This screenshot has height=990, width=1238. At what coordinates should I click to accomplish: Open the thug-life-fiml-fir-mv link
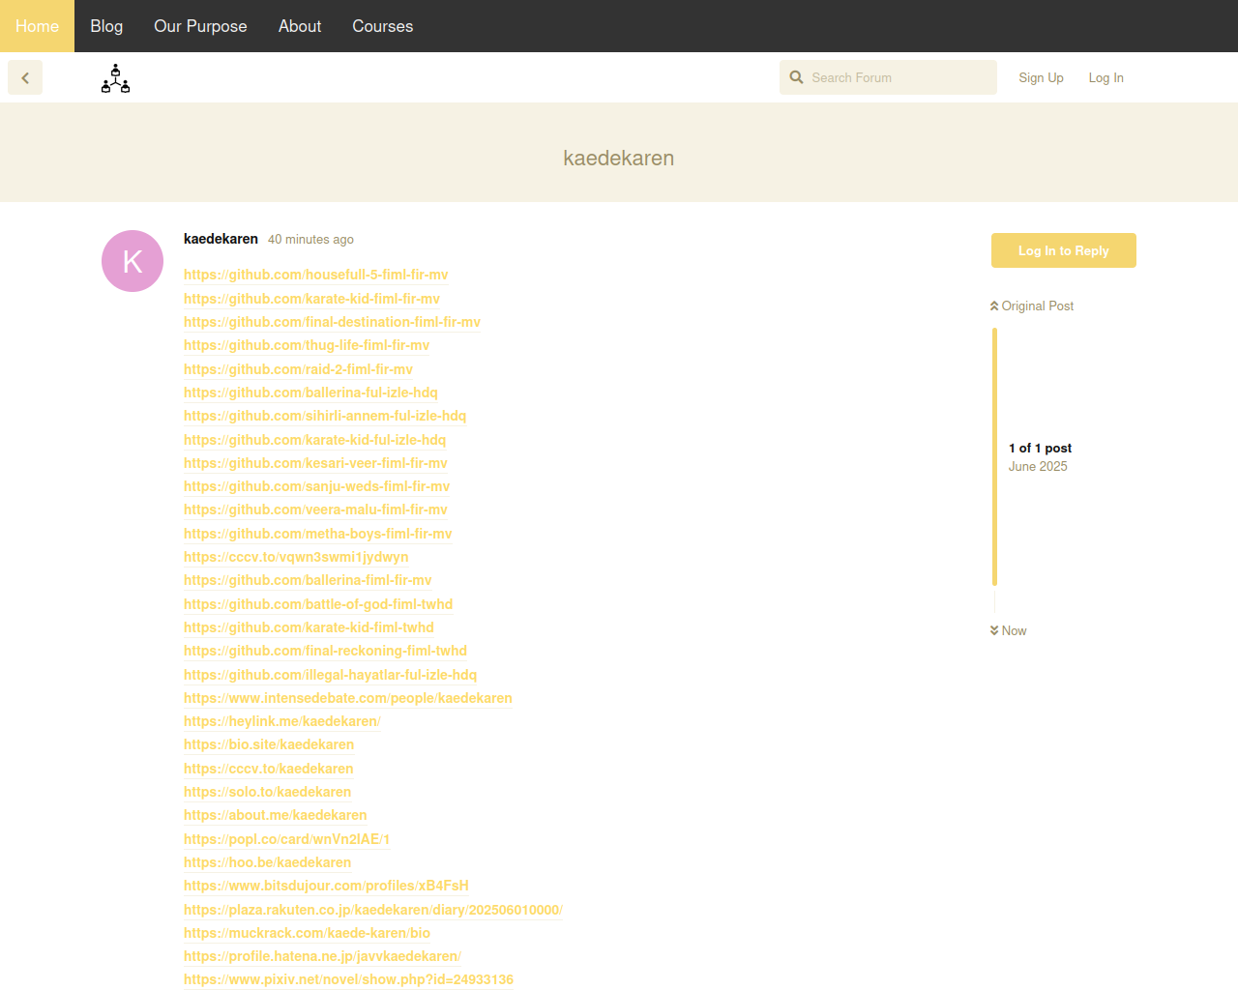click(x=307, y=345)
